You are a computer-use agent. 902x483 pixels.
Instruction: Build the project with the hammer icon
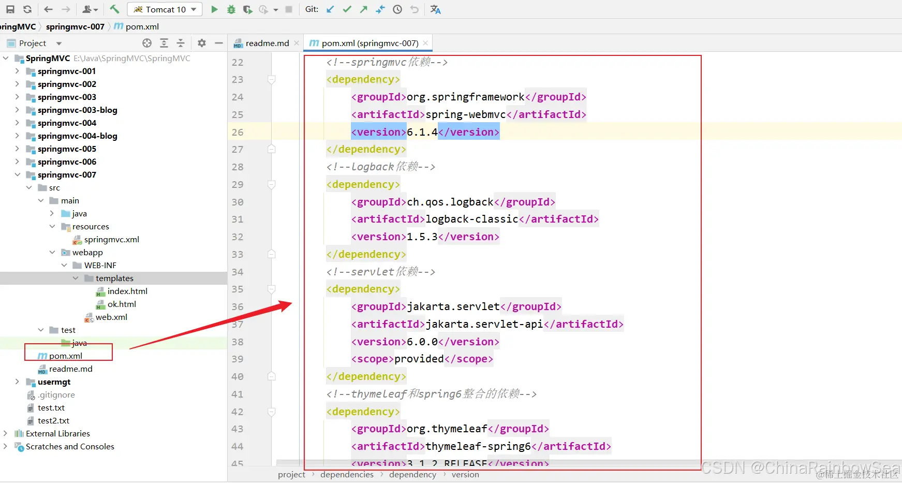tap(115, 9)
